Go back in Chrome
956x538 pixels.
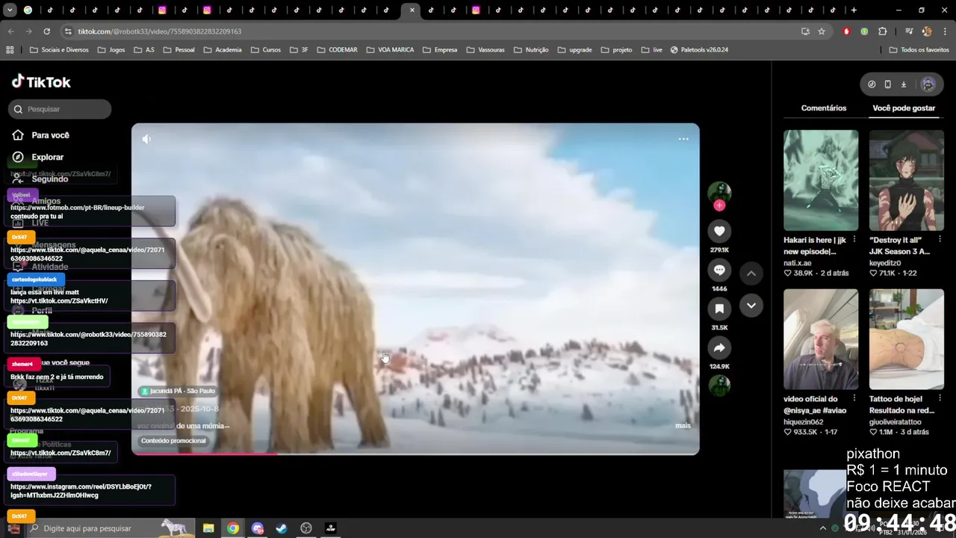click(x=10, y=31)
